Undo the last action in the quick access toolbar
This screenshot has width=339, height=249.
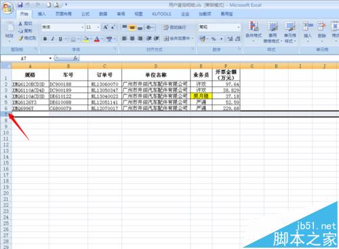coord(28,5)
